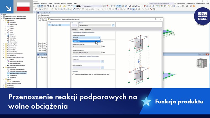Click the navigation cube in lower model view

202,63
